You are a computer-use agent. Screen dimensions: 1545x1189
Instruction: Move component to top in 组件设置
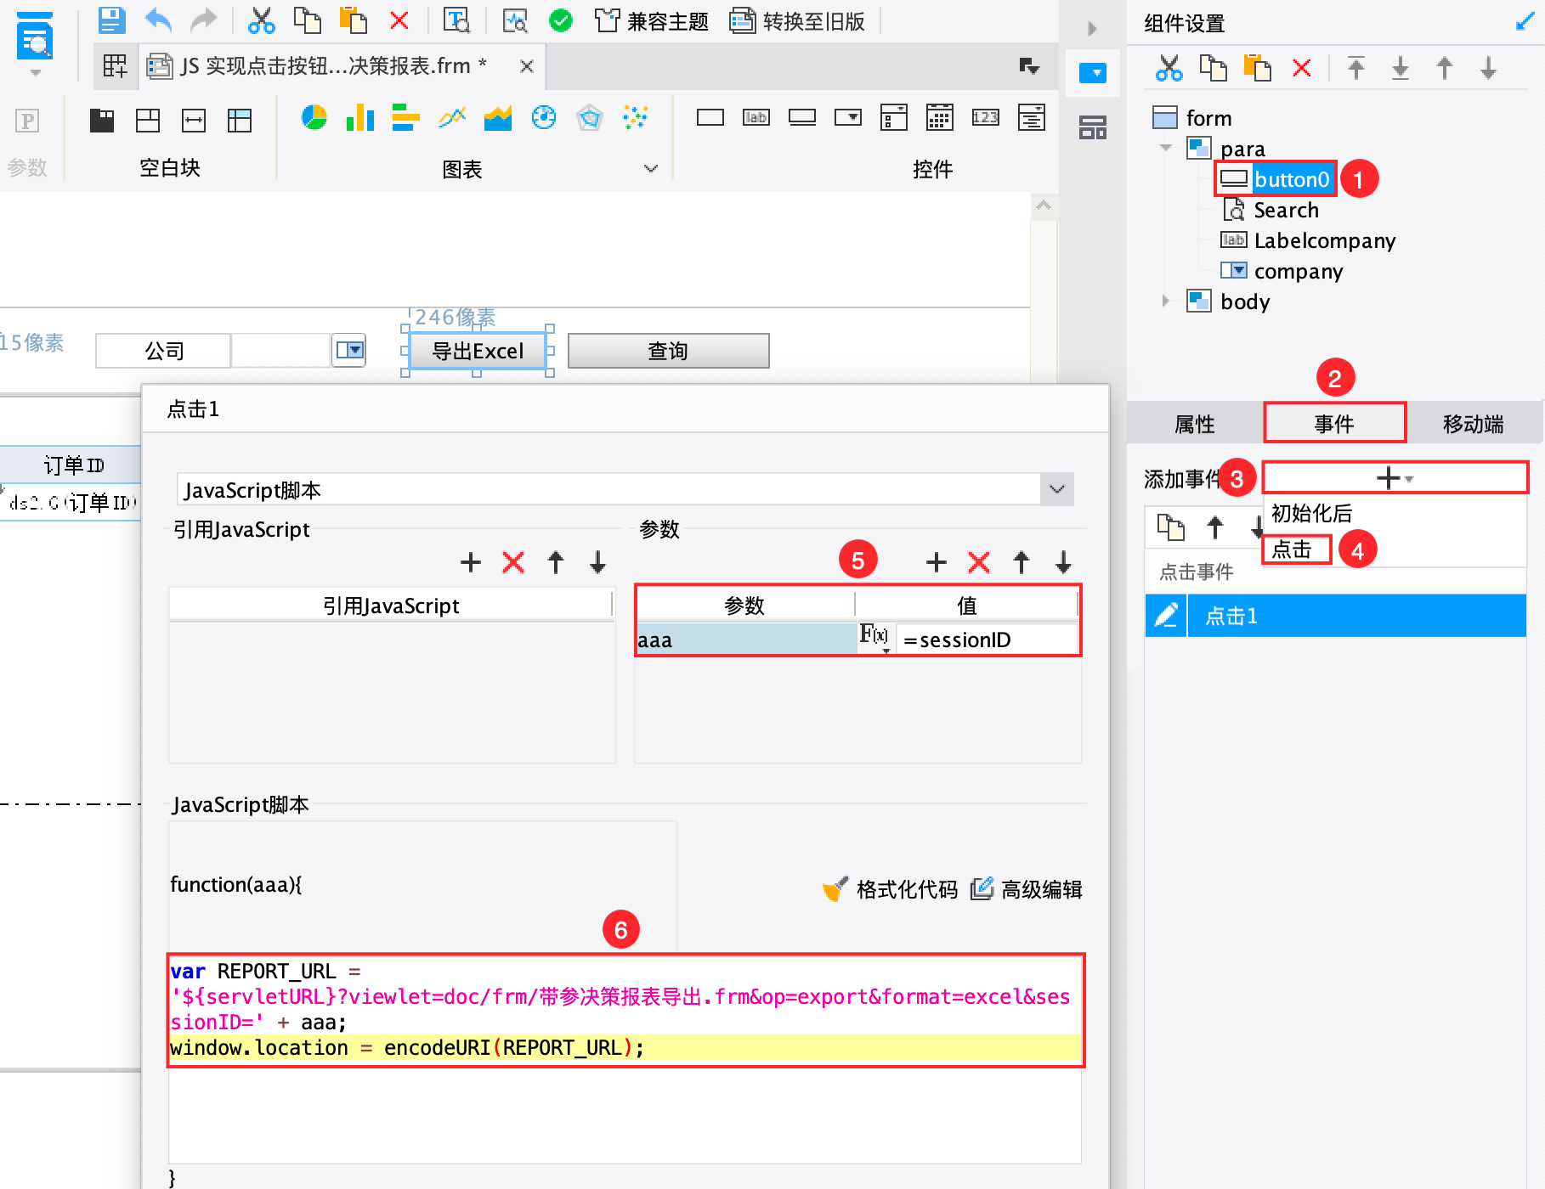coord(1356,68)
